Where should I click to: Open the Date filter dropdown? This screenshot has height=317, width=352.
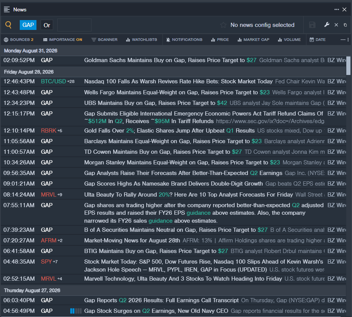tap(317, 40)
